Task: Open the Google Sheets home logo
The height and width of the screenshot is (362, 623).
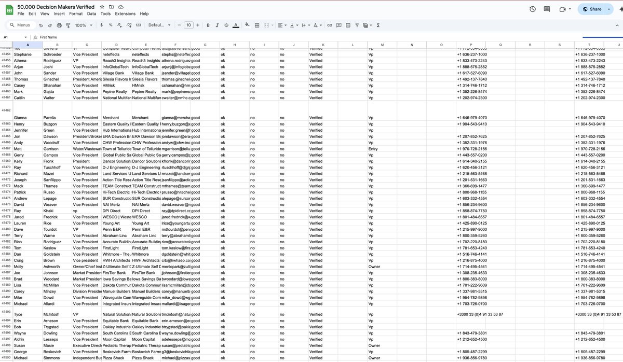Action: coord(9,9)
